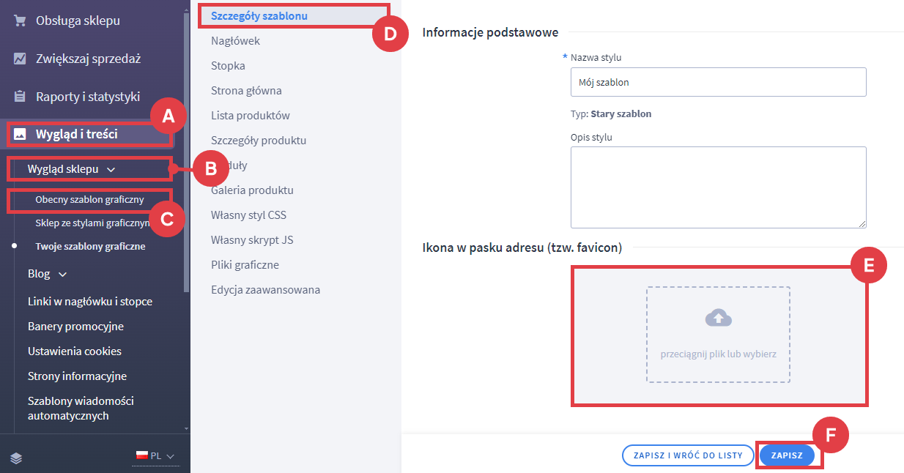Open the Raporty i statystyki menu
This screenshot has height=473, width=904.
[88, 97]
